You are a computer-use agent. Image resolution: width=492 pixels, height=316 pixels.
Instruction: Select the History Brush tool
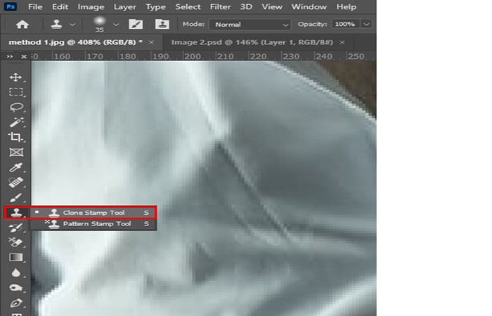point(15,228)
